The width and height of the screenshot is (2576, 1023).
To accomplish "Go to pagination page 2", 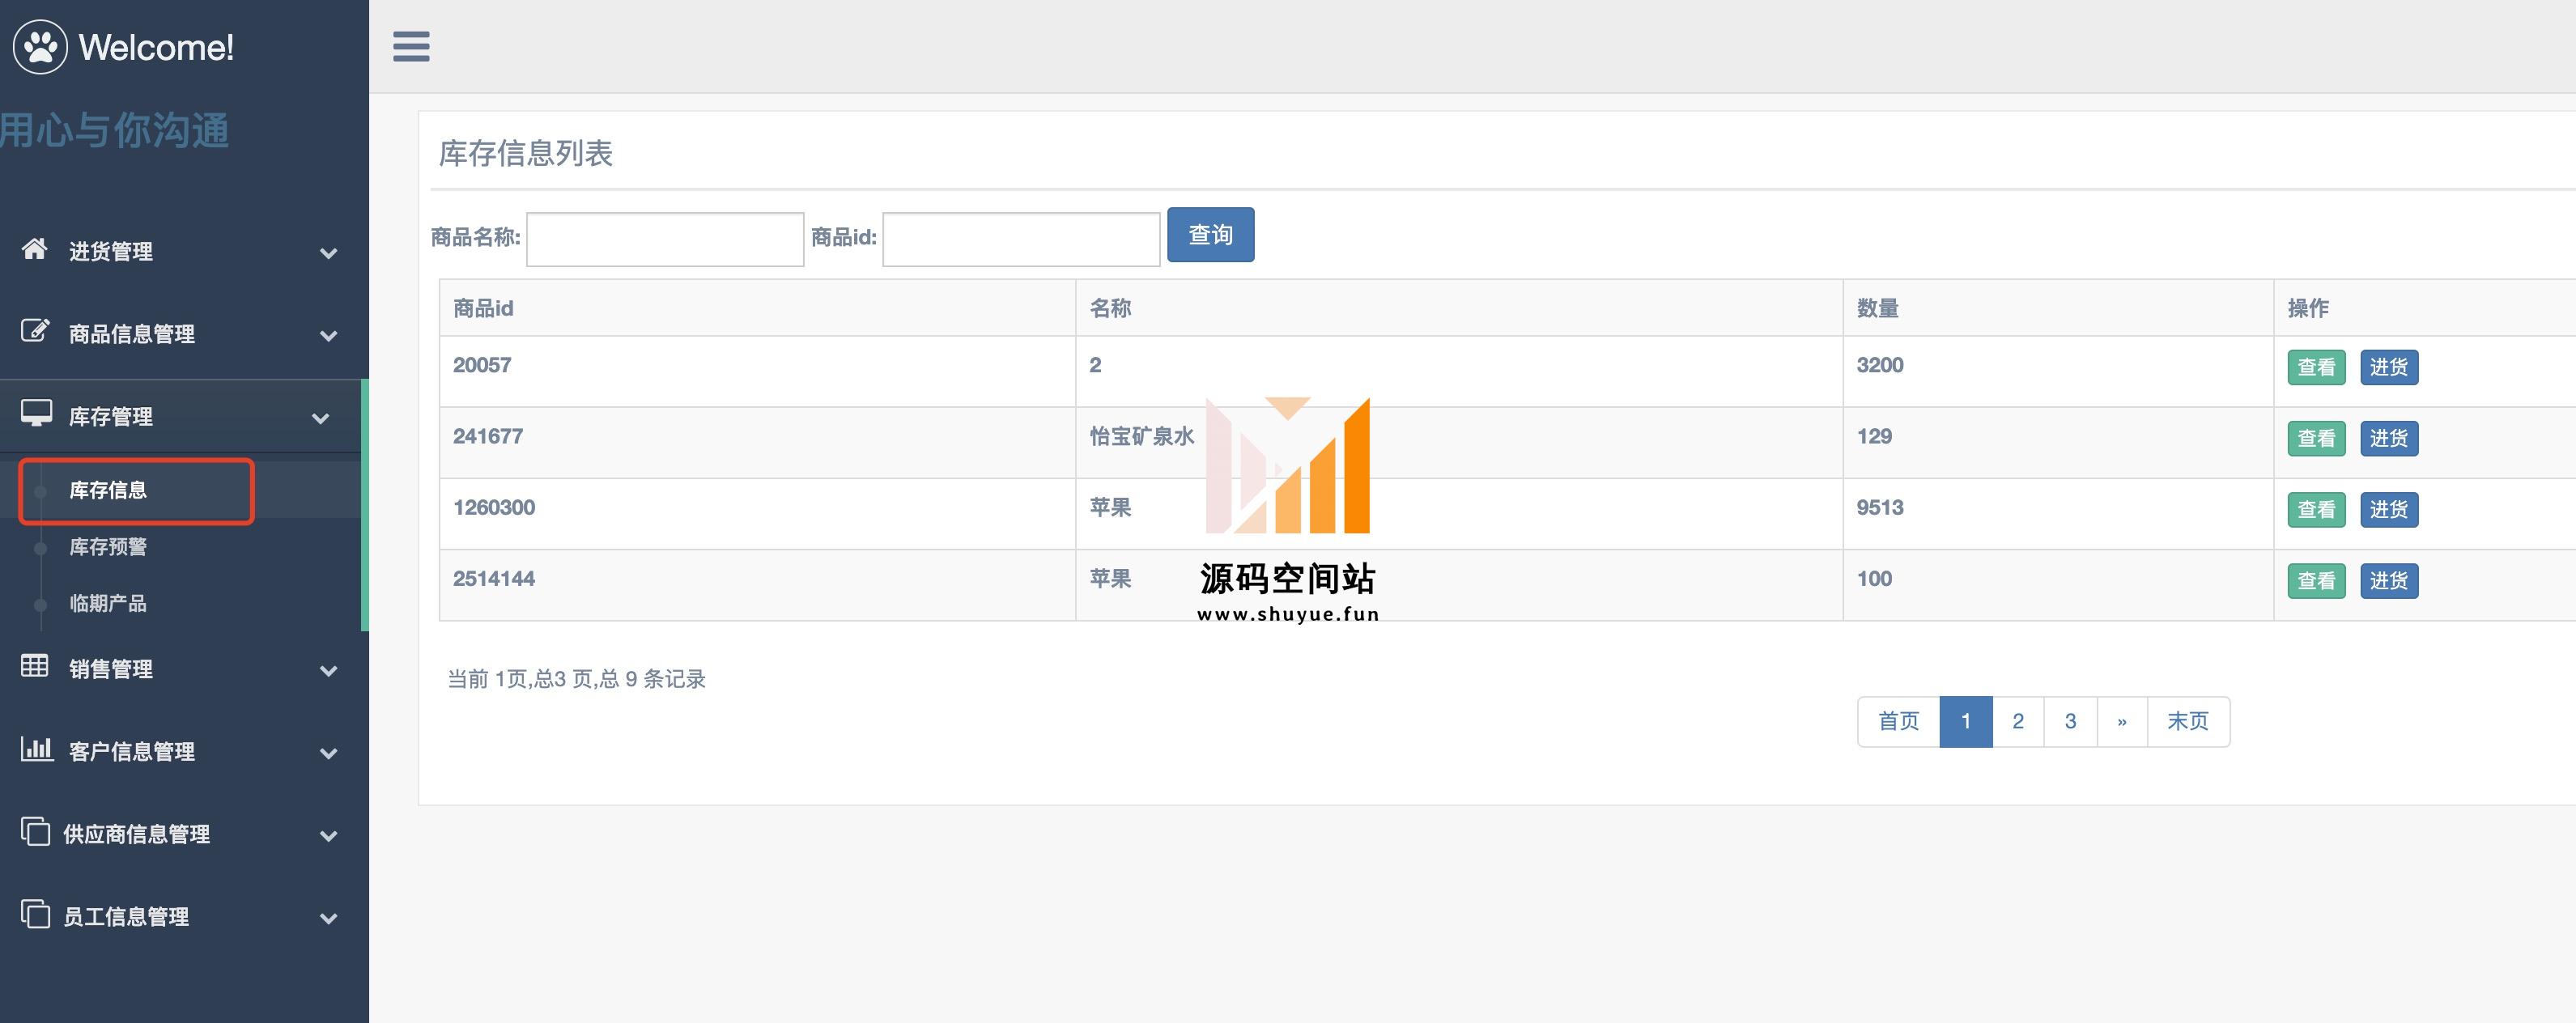I will (2018, 721).
